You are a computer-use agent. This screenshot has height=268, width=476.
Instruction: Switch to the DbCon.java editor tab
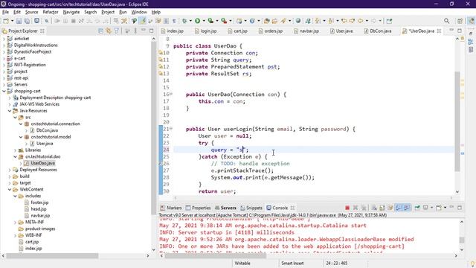tap(378, 31)
